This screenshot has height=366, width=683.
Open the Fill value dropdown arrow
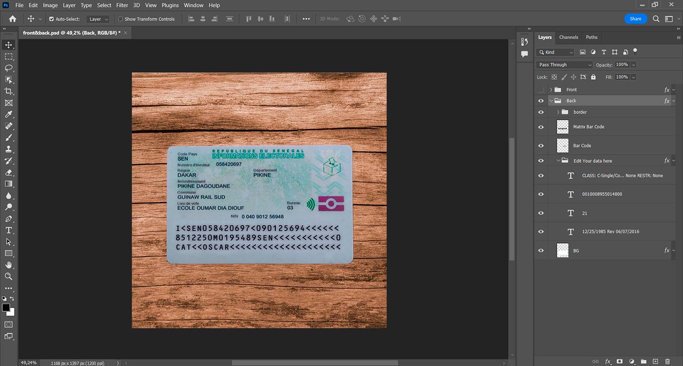(x=633, y=77)
